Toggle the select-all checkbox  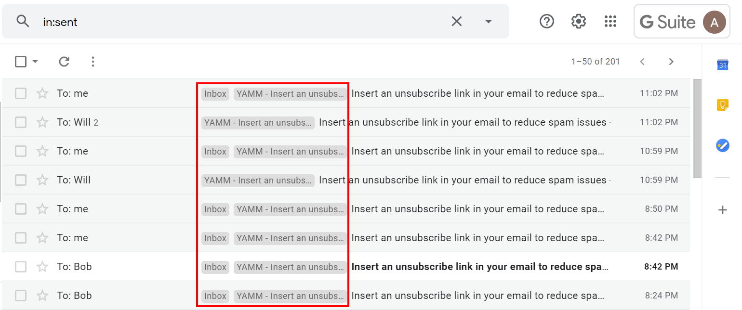tap(21, 62)
